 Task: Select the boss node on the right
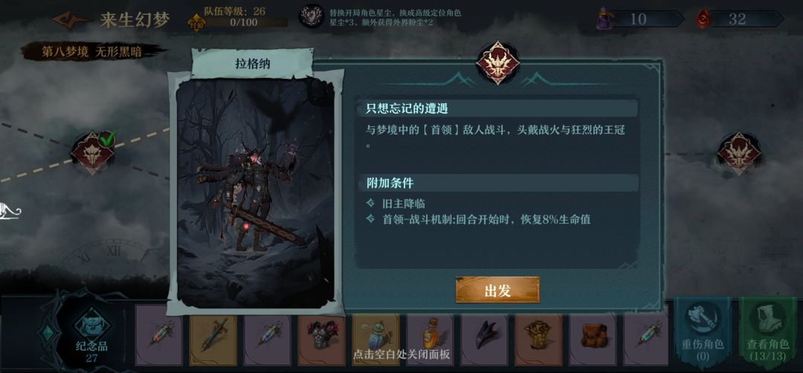[x=738, y=152]
